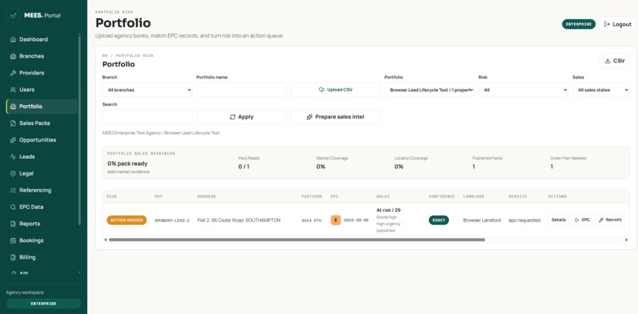
Task: Click the POSTCODE column header
Action: click(312, 196)
